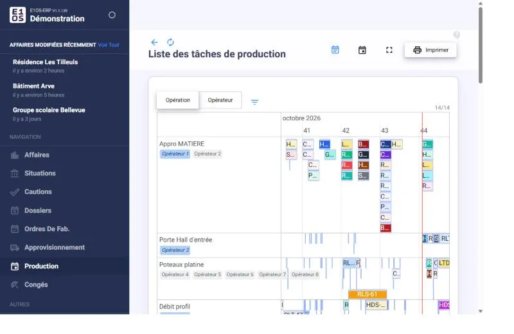Click the RL task in Poteaux platine
Viewport: 514px width, 334px height.
coord(349,263)
